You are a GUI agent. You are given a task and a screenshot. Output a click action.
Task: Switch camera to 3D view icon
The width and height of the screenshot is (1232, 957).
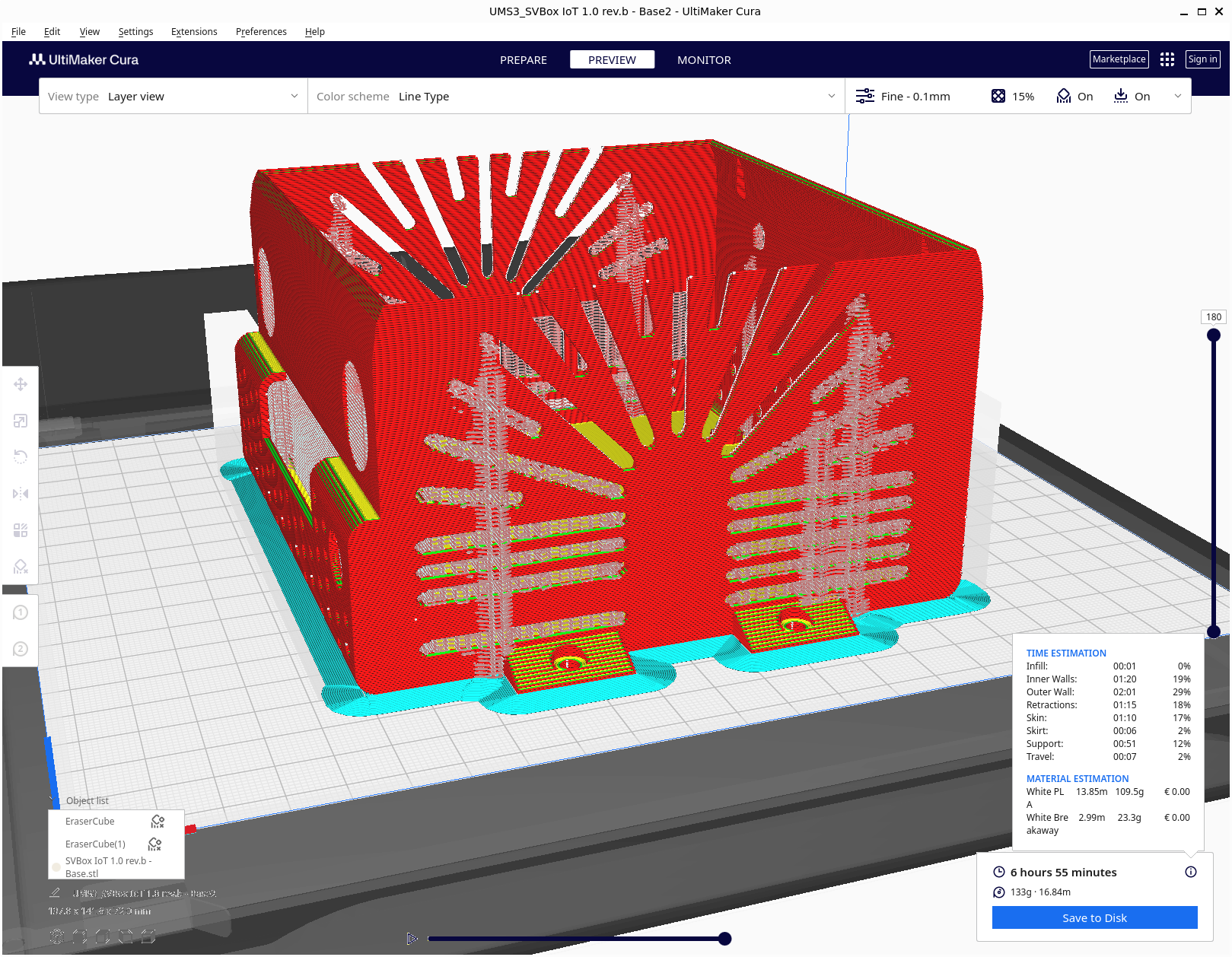57,936
